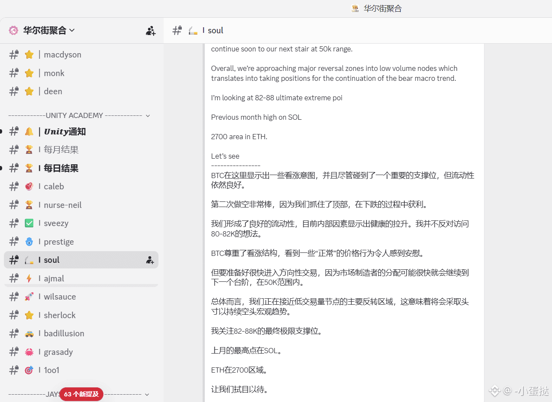Open the ajmal channel

[81, 278]
